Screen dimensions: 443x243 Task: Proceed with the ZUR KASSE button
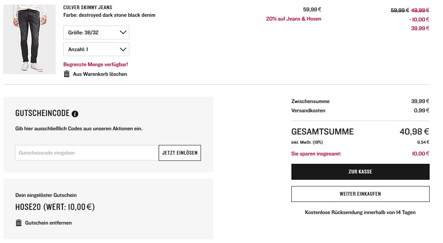(x=360, y=172)
